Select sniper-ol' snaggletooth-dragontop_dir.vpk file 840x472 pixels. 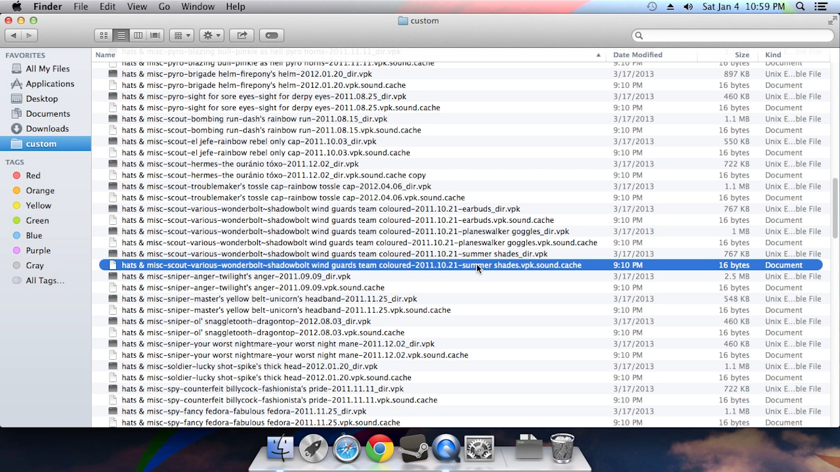coord(461,322)
